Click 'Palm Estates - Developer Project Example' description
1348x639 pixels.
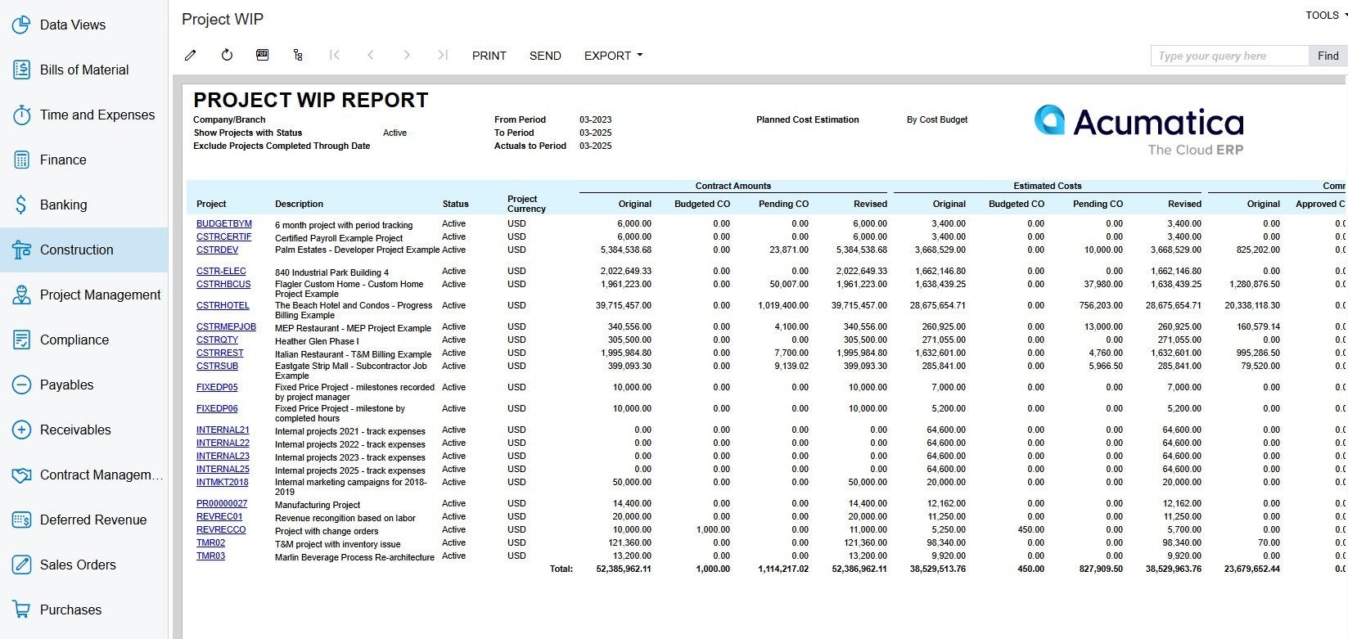tap(357, 250)
